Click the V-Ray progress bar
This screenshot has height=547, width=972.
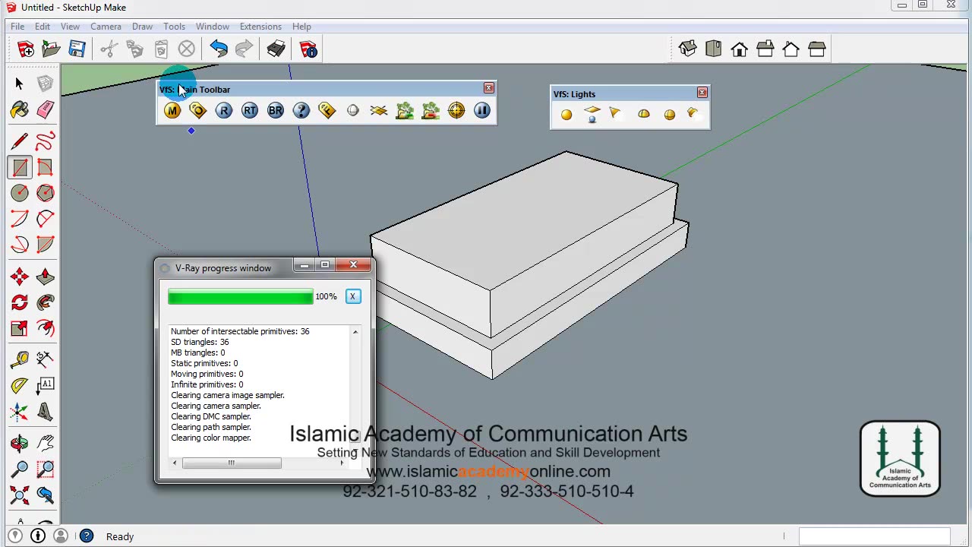[240, 296]
